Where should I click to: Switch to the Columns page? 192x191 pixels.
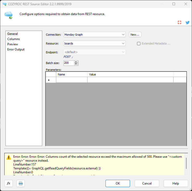(14, 39)
